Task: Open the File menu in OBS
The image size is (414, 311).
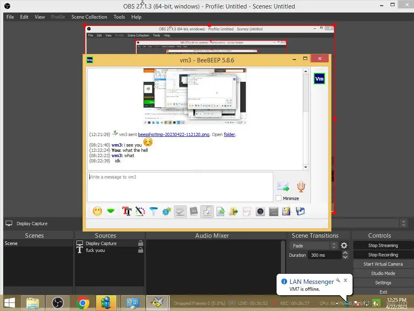Action: (x=10, y=17)
